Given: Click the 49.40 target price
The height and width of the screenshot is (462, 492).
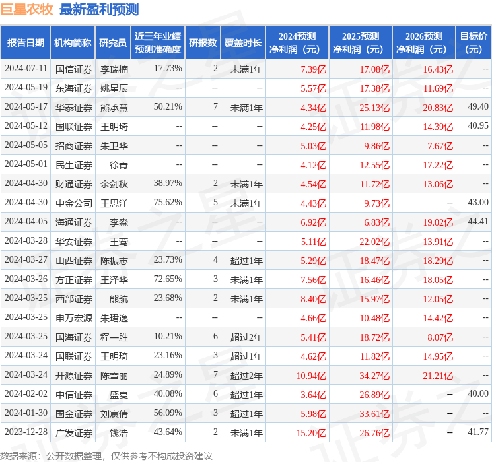Looking at the screenshot, I should pyautogui.click(x=478, y=107).
